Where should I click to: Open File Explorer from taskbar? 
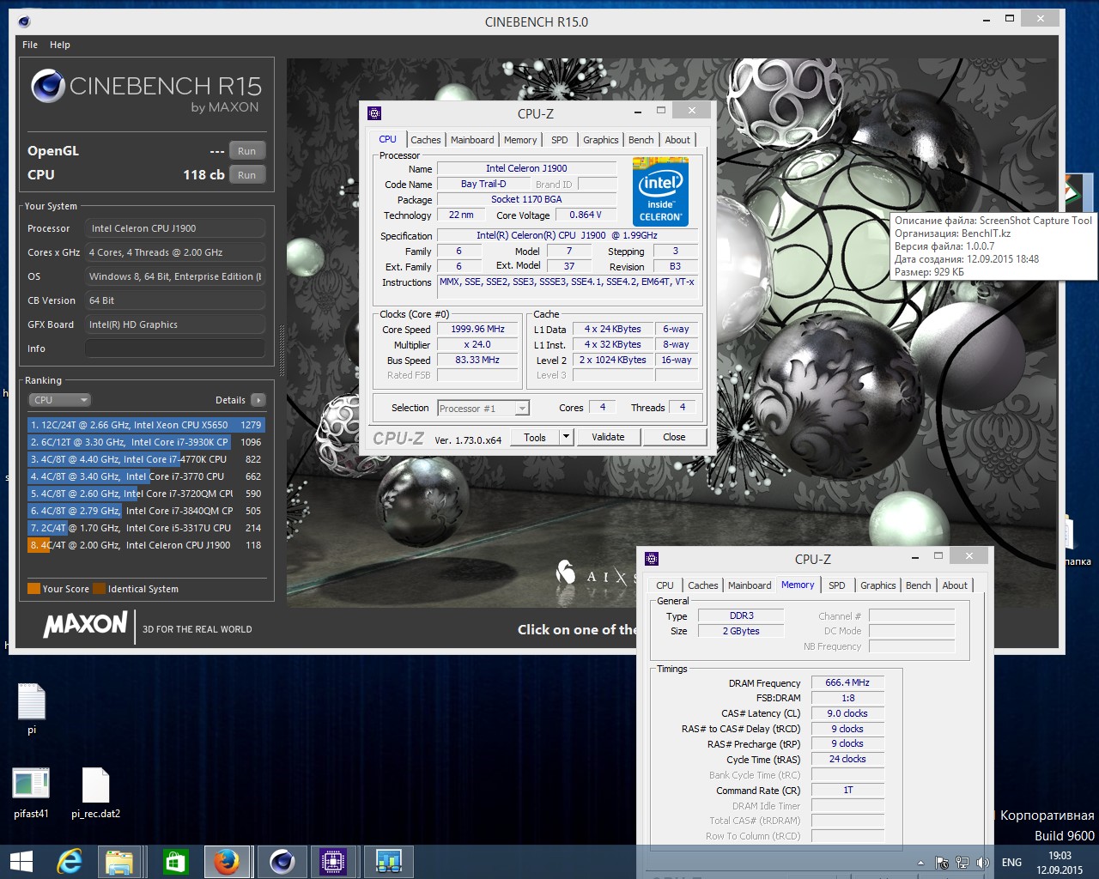pos(119,862)
